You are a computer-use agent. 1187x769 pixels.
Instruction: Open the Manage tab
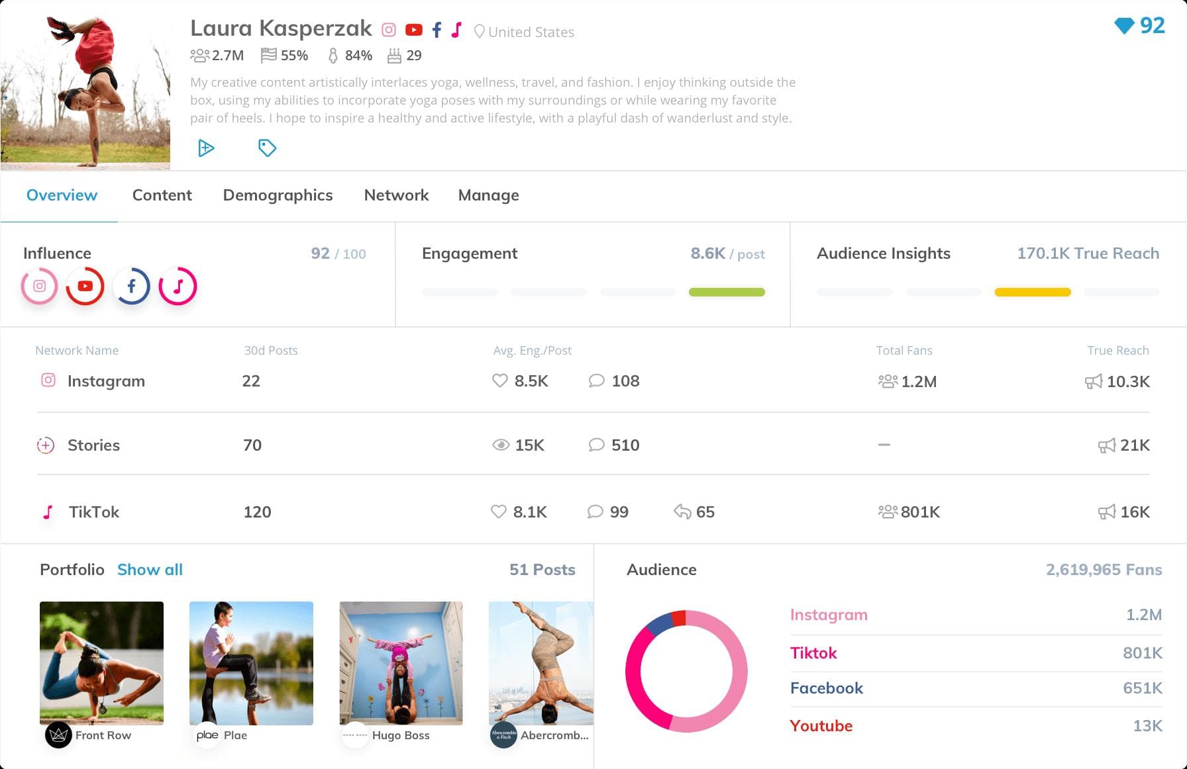coord(488,195)
